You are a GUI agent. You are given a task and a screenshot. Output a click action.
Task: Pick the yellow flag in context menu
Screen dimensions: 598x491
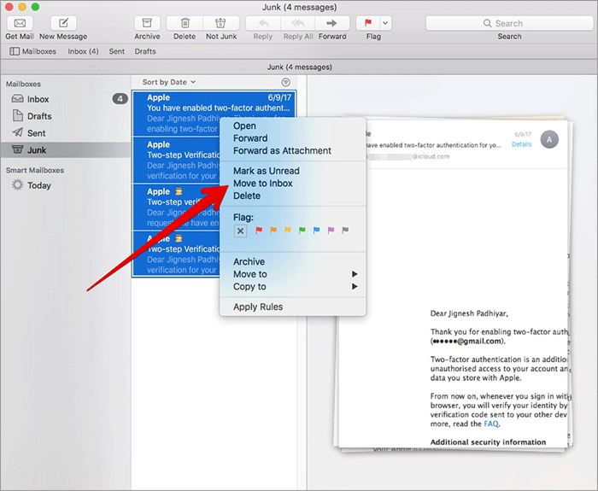click(288, 231)
